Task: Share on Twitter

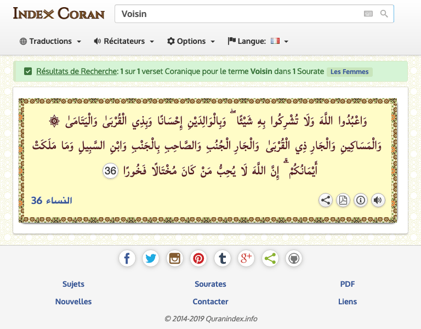Action: click(151, 258)
